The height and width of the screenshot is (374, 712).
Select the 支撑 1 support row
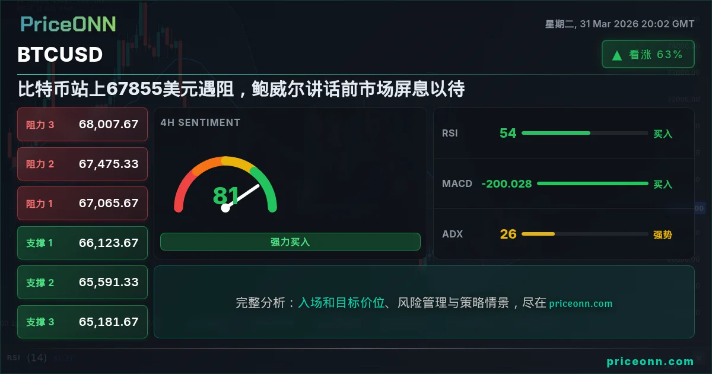point(82,243)
